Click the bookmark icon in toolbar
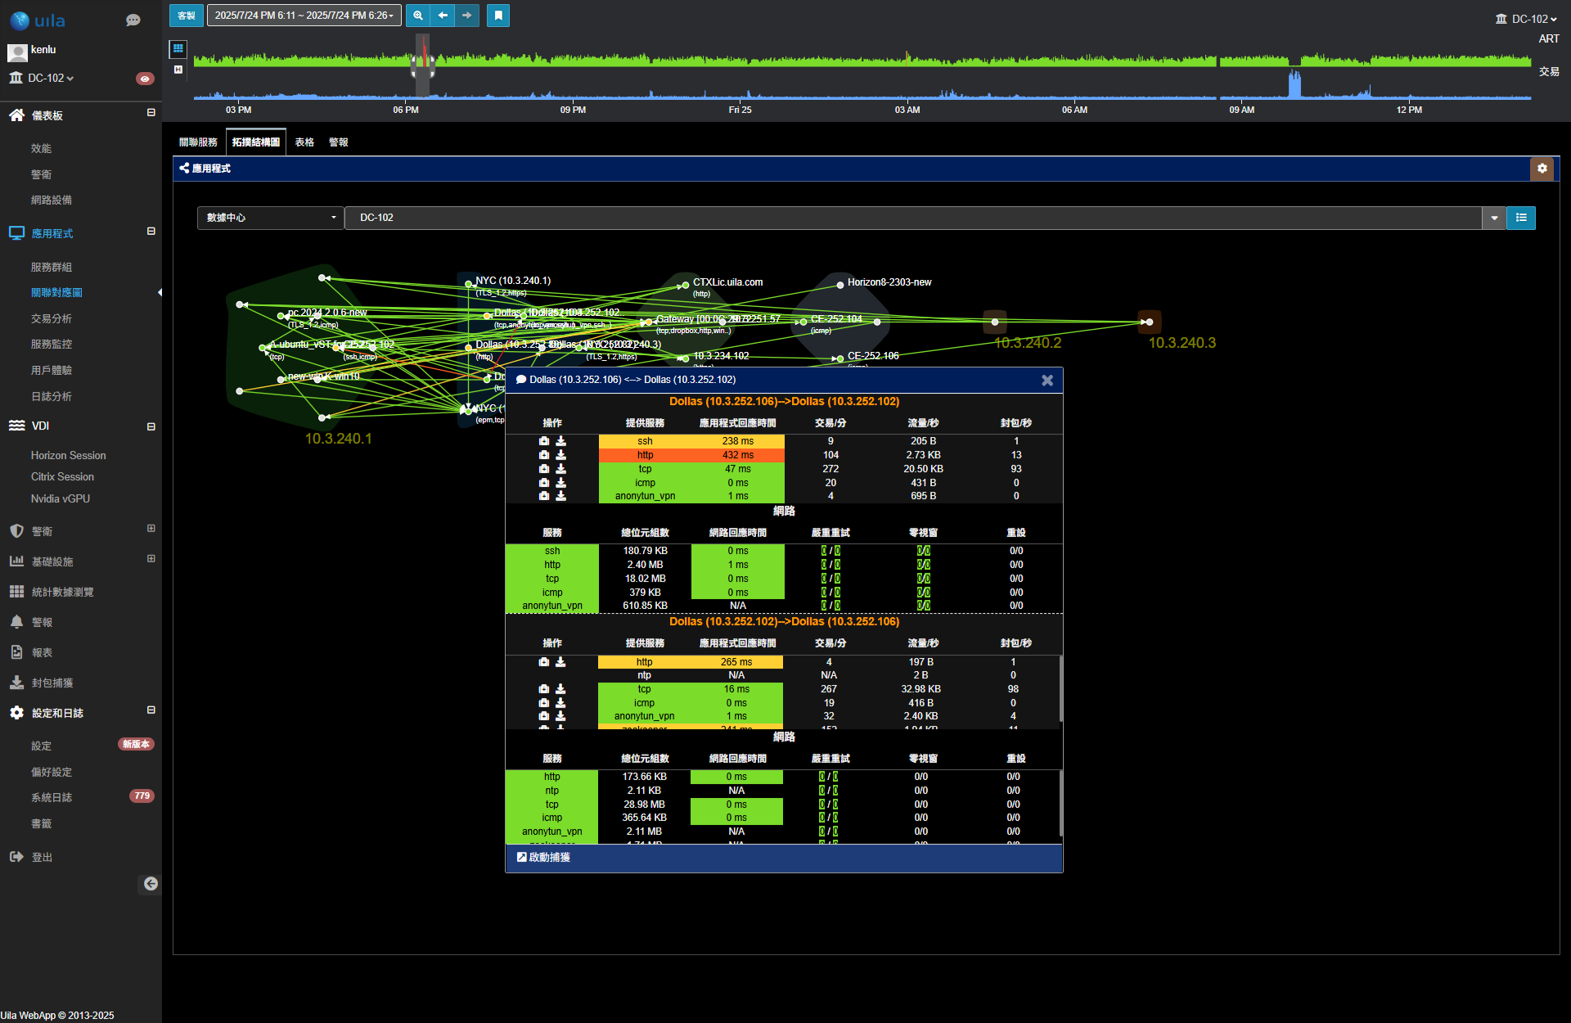The height and width of the screenshot is (1023, 1571). pyautogui.click(x=497, y=16)
